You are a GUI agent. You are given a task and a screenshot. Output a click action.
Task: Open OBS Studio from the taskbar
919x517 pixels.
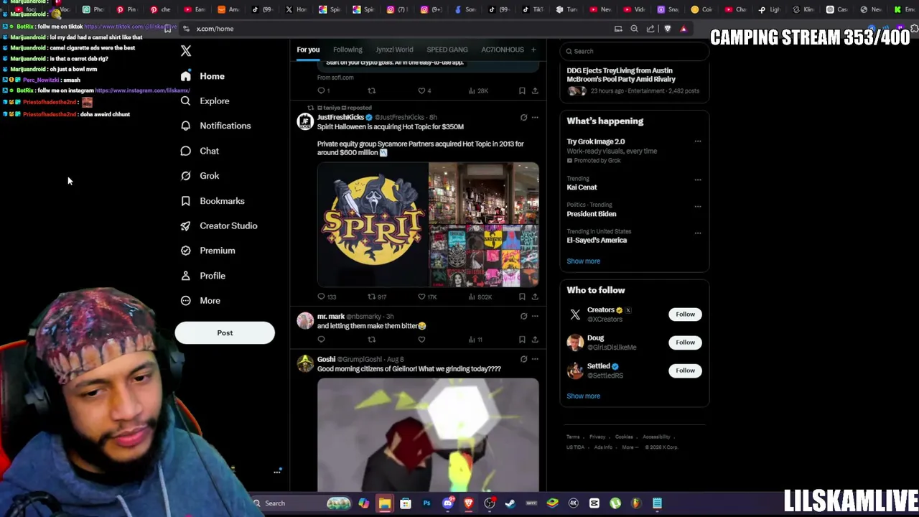point(490,503)
